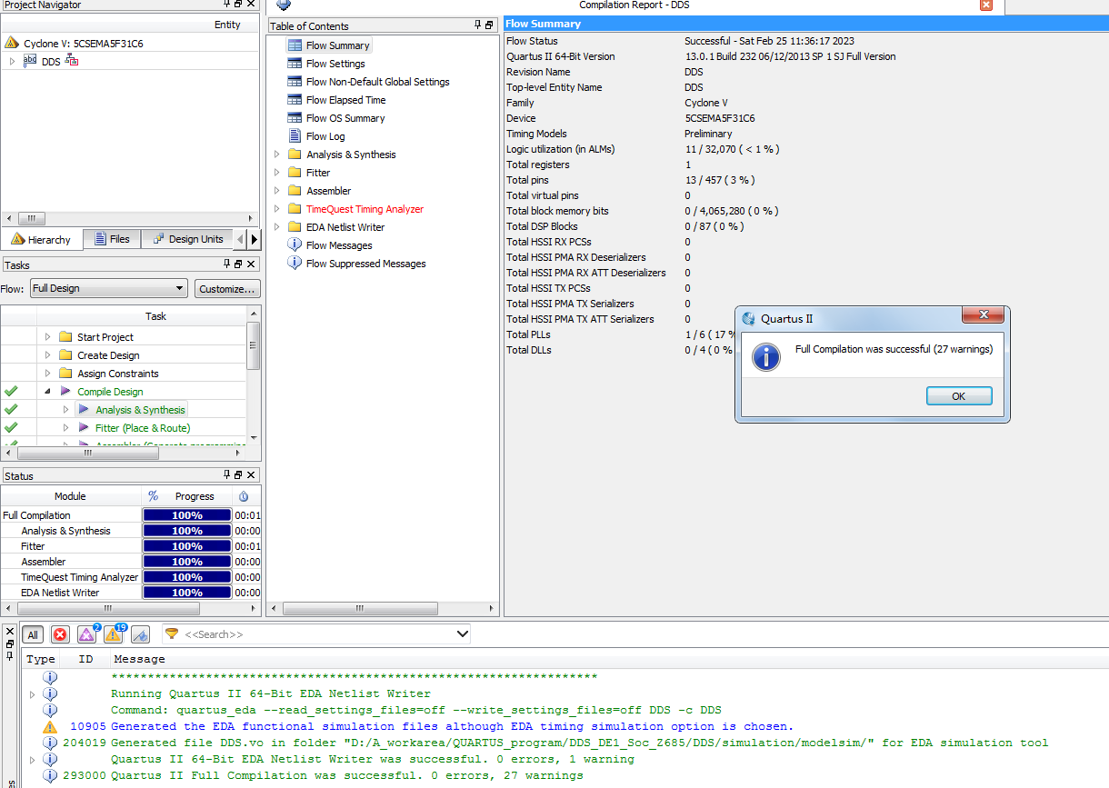Click the Customize... button in Tasks

point(227,288)
